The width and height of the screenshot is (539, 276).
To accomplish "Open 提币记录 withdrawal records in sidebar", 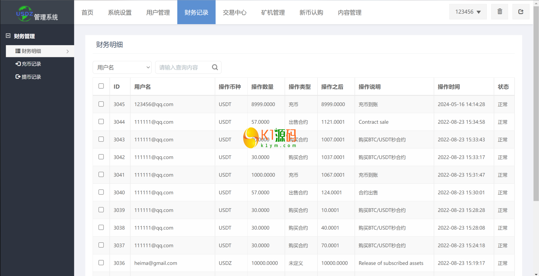I will tap(28, 77).
